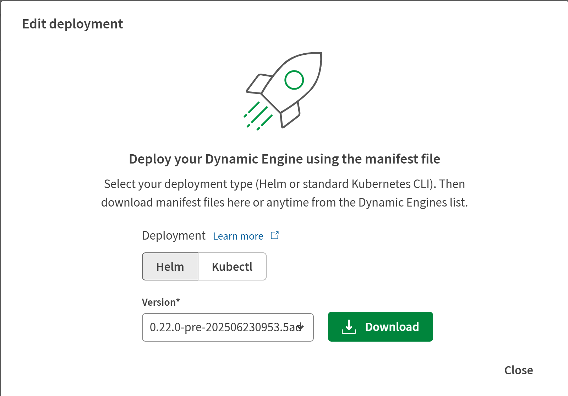Click the green porthole circle on the rocket
The width and height of the screenshot is (568, 396).
pyautogui.click(x=294, y=80)
